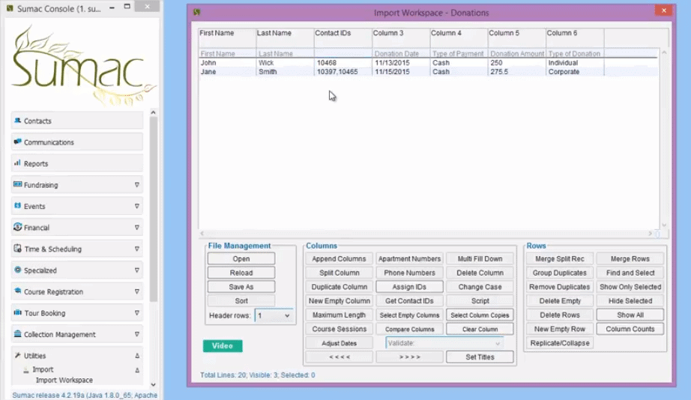Click the Save As button

(241, 287)
